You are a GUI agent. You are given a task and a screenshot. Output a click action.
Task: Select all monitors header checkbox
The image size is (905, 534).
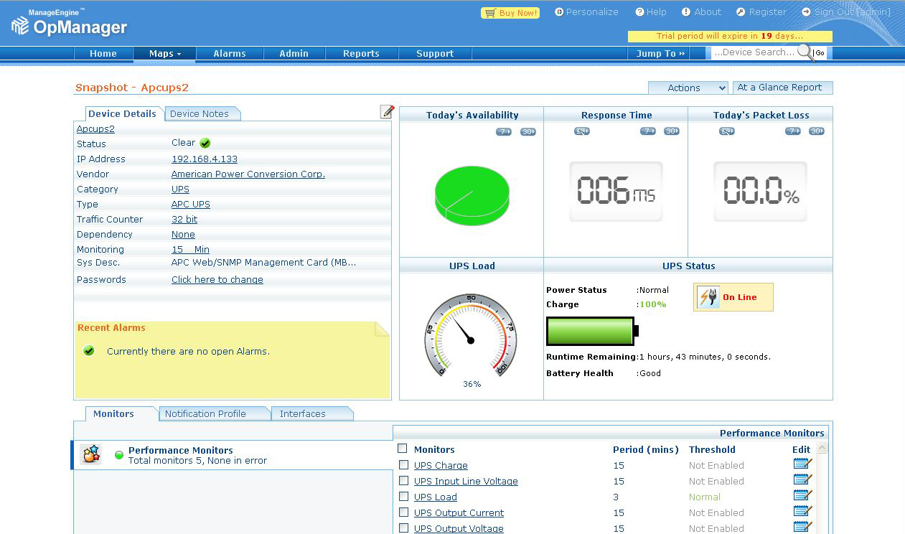coord(403,449)
